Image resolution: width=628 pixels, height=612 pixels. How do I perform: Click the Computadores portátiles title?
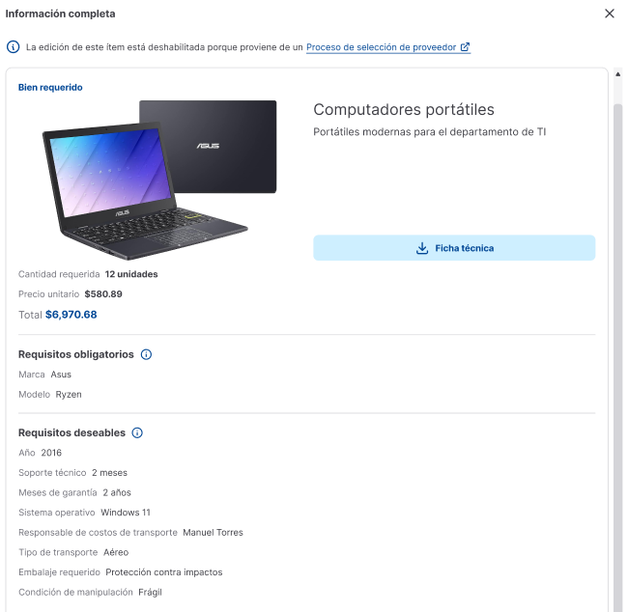click(404, 109)
